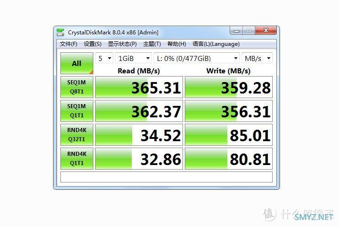Open the 显示状态(P) menu
This screenshot has width=339, height=226.
[122, 44]
